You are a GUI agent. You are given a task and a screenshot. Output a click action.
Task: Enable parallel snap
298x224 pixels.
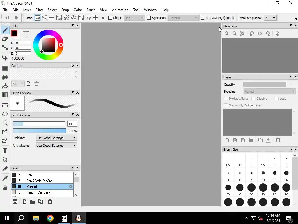[x=45, y=18]
